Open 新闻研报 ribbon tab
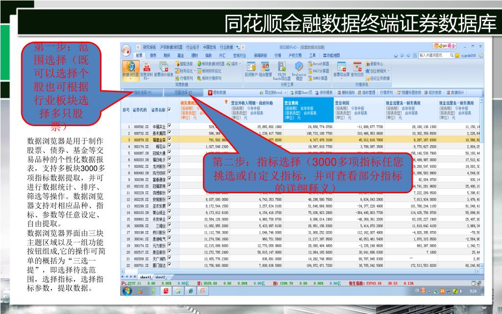Image resolution: width=502 pixels, height=314 pixels. (261, 55)
